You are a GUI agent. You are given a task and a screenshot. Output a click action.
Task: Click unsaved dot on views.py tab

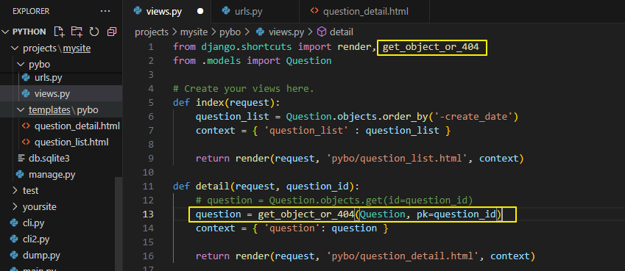pyautogui.click(x=200, y=12)
